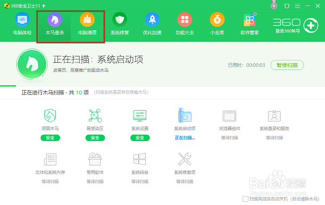Switch to 木马查杀 trojan scan tab
Image resolution: width=325 pixels, height=205 pixels.
[x=55, y=24]
